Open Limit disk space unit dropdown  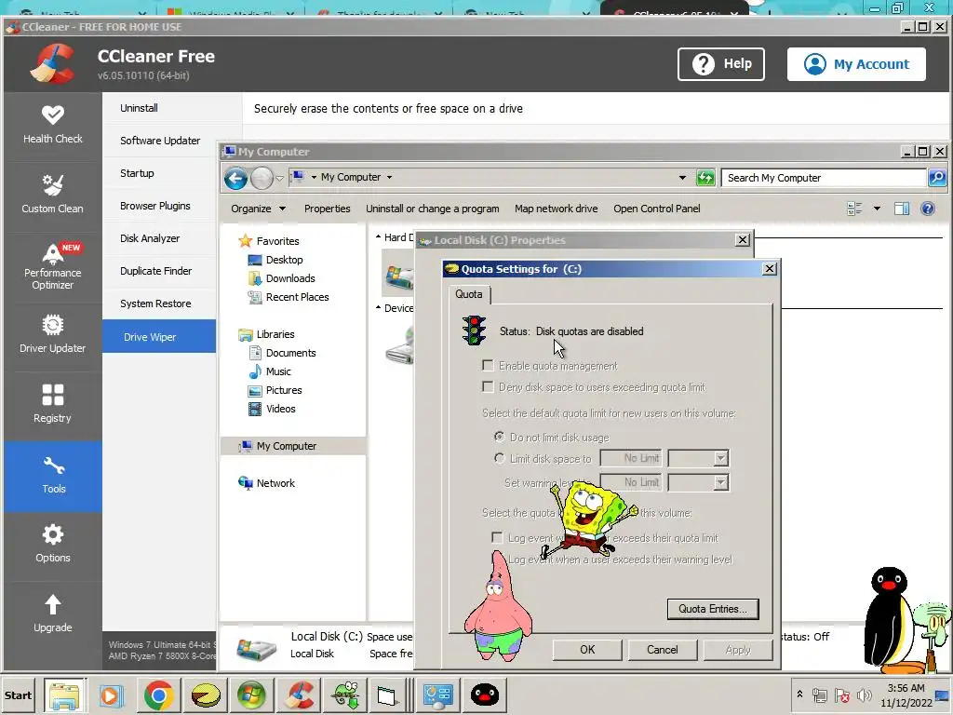(x=721, y=458)
